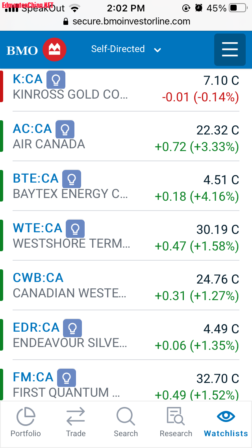Open the hamburger menu button
The image size is (252, 448).
coord(230,50)
